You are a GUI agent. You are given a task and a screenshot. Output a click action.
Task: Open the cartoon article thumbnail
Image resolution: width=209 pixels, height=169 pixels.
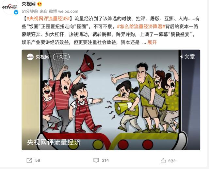point(111,100)
